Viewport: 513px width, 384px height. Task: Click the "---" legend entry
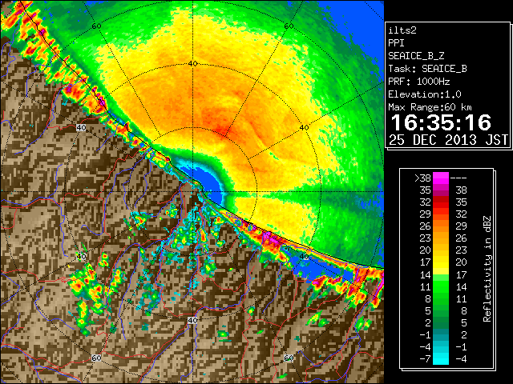coord(458,178)
